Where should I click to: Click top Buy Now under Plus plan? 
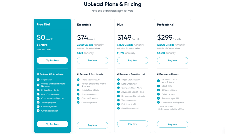coord(133,60)
